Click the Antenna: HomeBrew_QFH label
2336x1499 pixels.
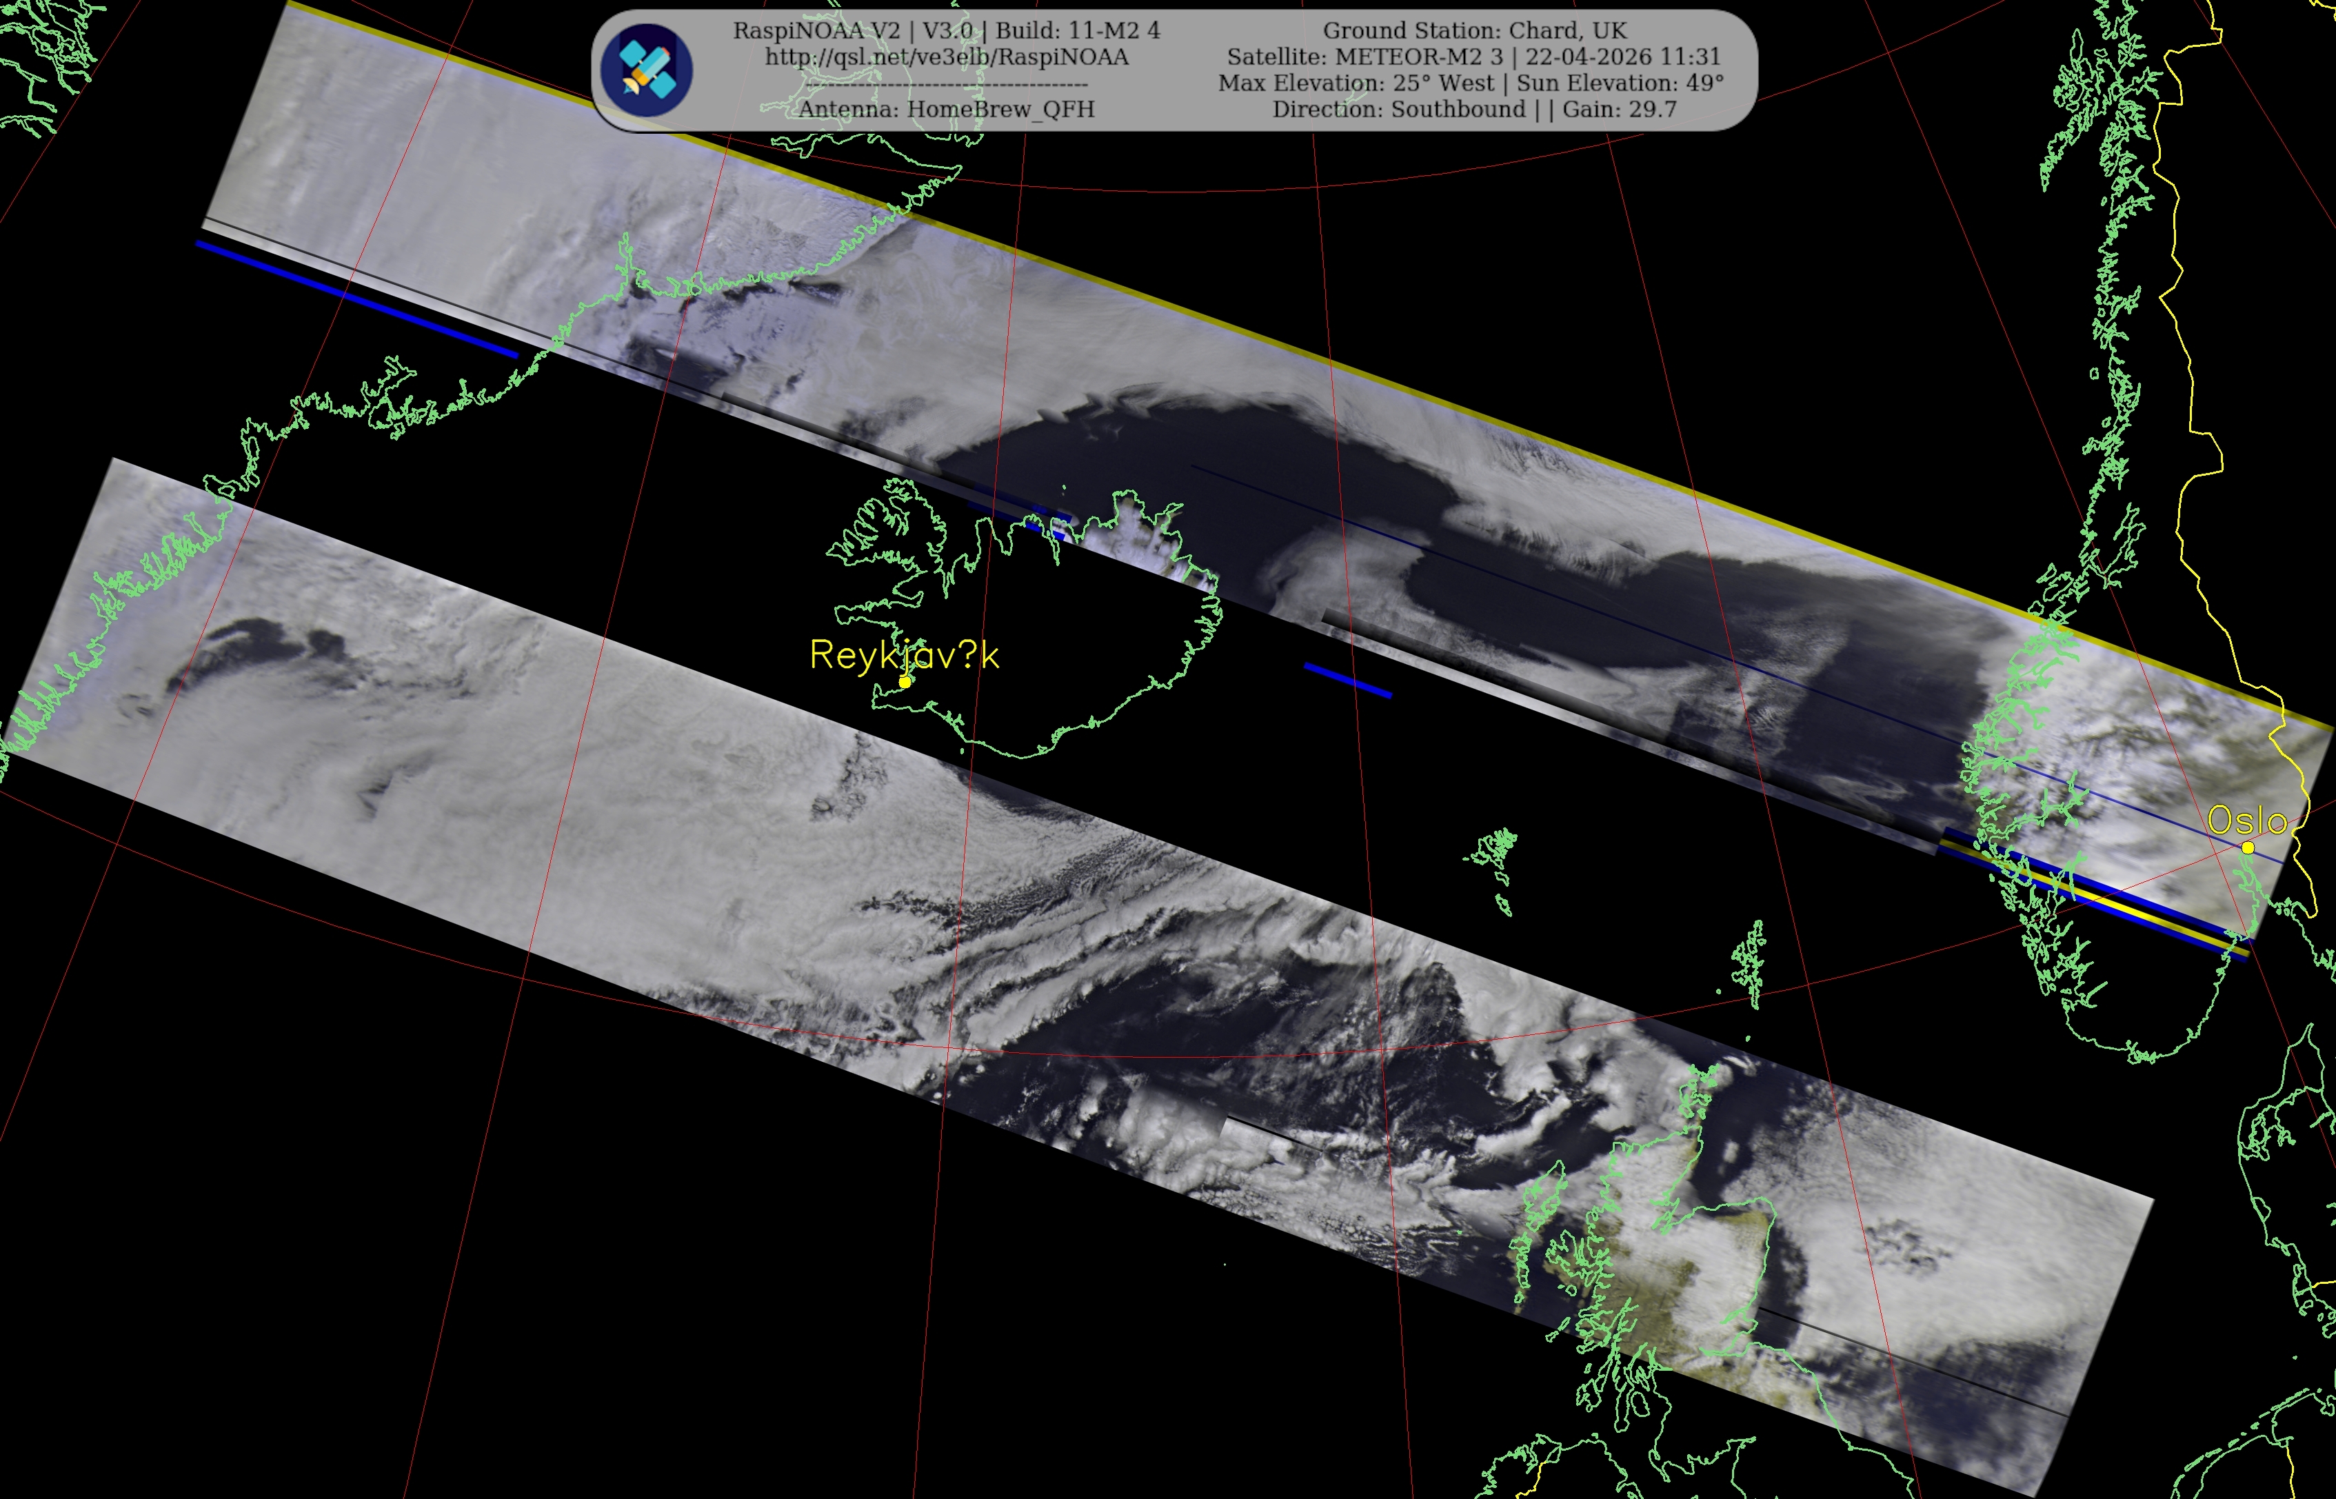coord(946,109)
